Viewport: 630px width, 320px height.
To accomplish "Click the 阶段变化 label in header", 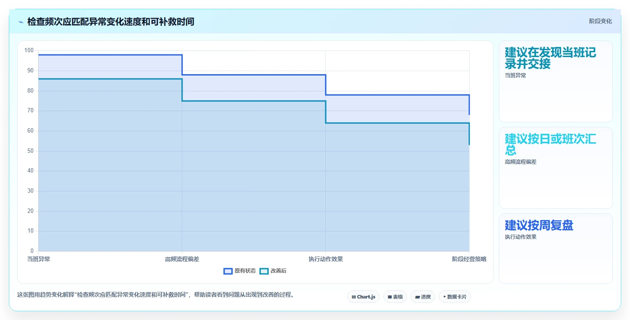I will coord(600,22).
